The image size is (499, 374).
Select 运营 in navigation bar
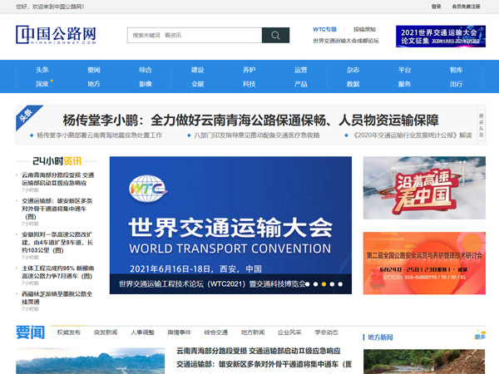click(x=301, y=70)
